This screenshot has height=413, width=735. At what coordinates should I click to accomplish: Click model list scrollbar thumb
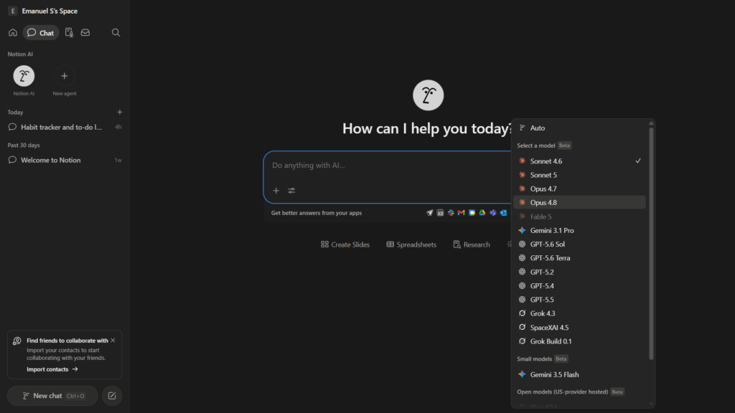651,244
